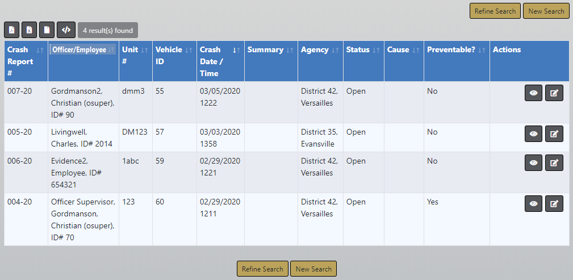Edit the 006-20 crash report

tap(554, 163)
